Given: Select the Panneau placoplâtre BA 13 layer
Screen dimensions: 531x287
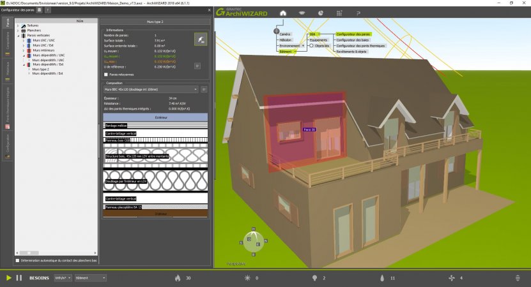Looking at the screenshot, I should pos(155,207).
